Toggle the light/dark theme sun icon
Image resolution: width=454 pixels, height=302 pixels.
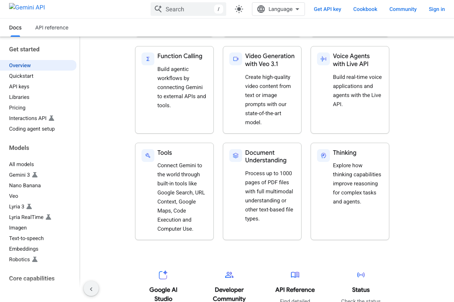pos(239,9)
